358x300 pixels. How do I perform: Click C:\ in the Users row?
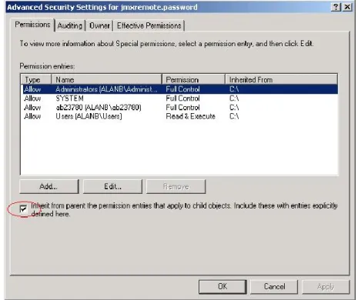click(234, 116)
